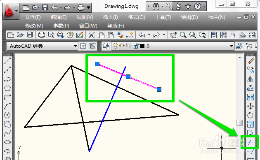The width and height of the screenshot is (260, 160).
Task: Open the 文件(F) menu
Action: (33, 17)
